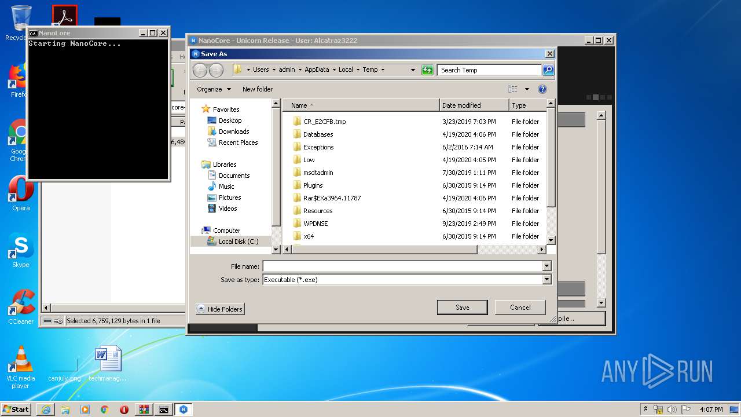
Task: Select Computer in navigation pane
Action: 222,231
